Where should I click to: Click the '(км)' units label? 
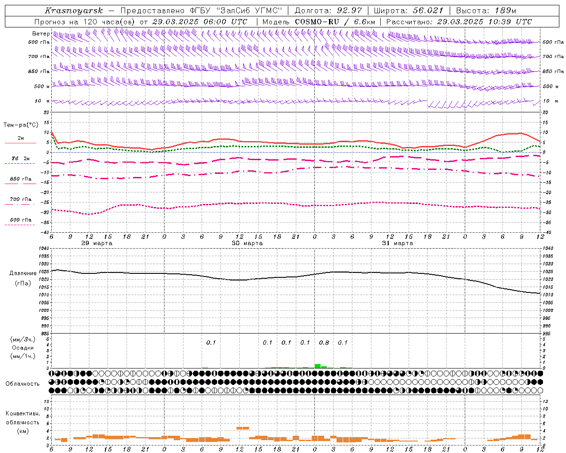(x=23, y=431)
